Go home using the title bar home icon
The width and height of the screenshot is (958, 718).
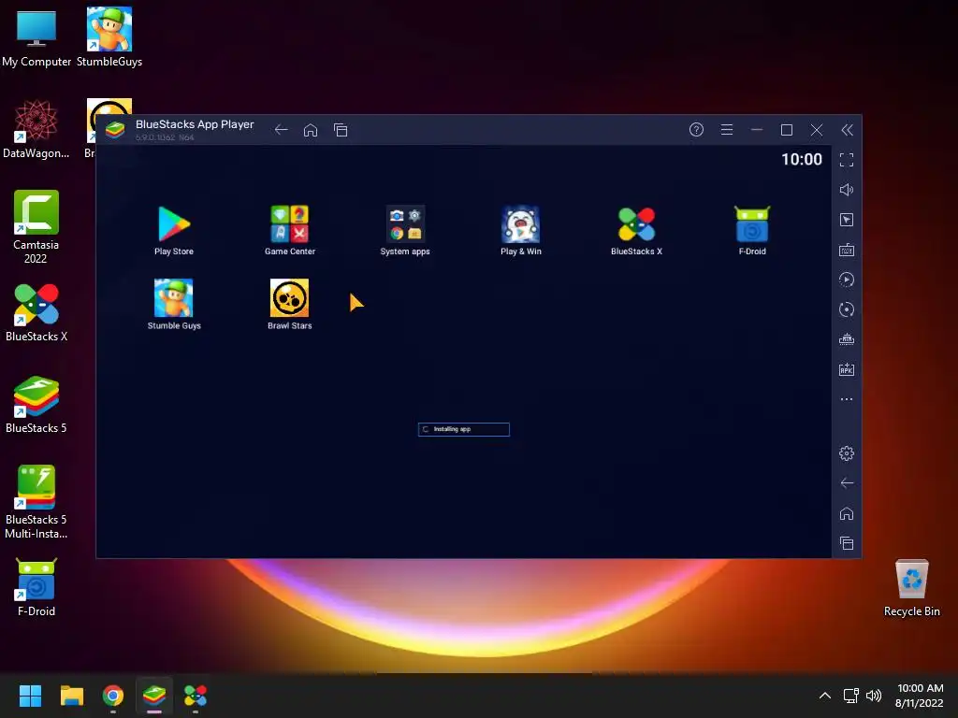click(311, 130)
